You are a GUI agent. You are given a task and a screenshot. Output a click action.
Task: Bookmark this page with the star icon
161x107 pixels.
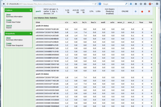point(141,4)
